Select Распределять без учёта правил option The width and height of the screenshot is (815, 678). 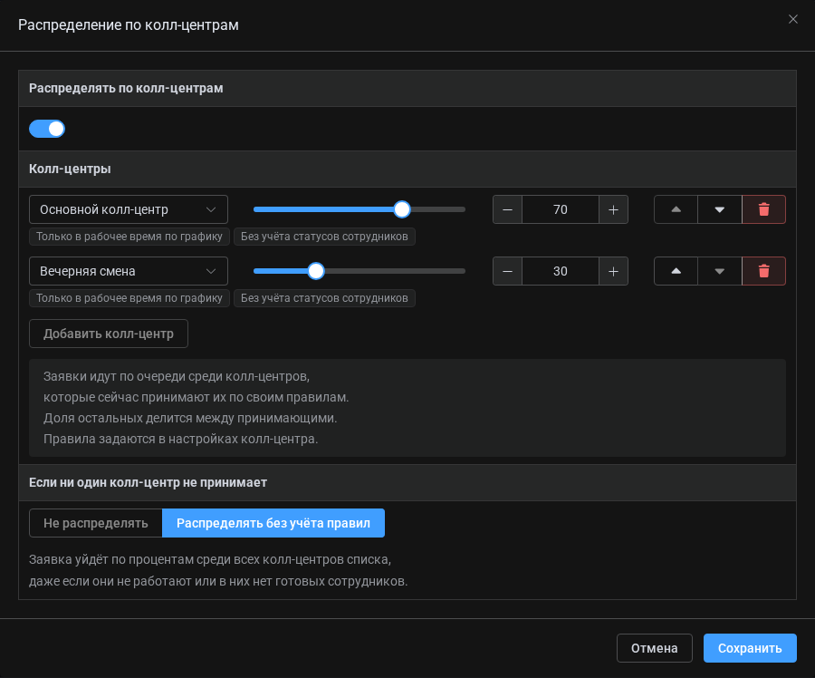273,523
